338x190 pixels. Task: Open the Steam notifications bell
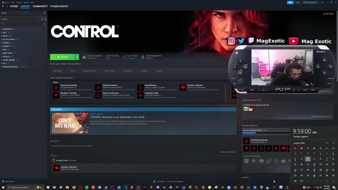click(x=298, y=2)
